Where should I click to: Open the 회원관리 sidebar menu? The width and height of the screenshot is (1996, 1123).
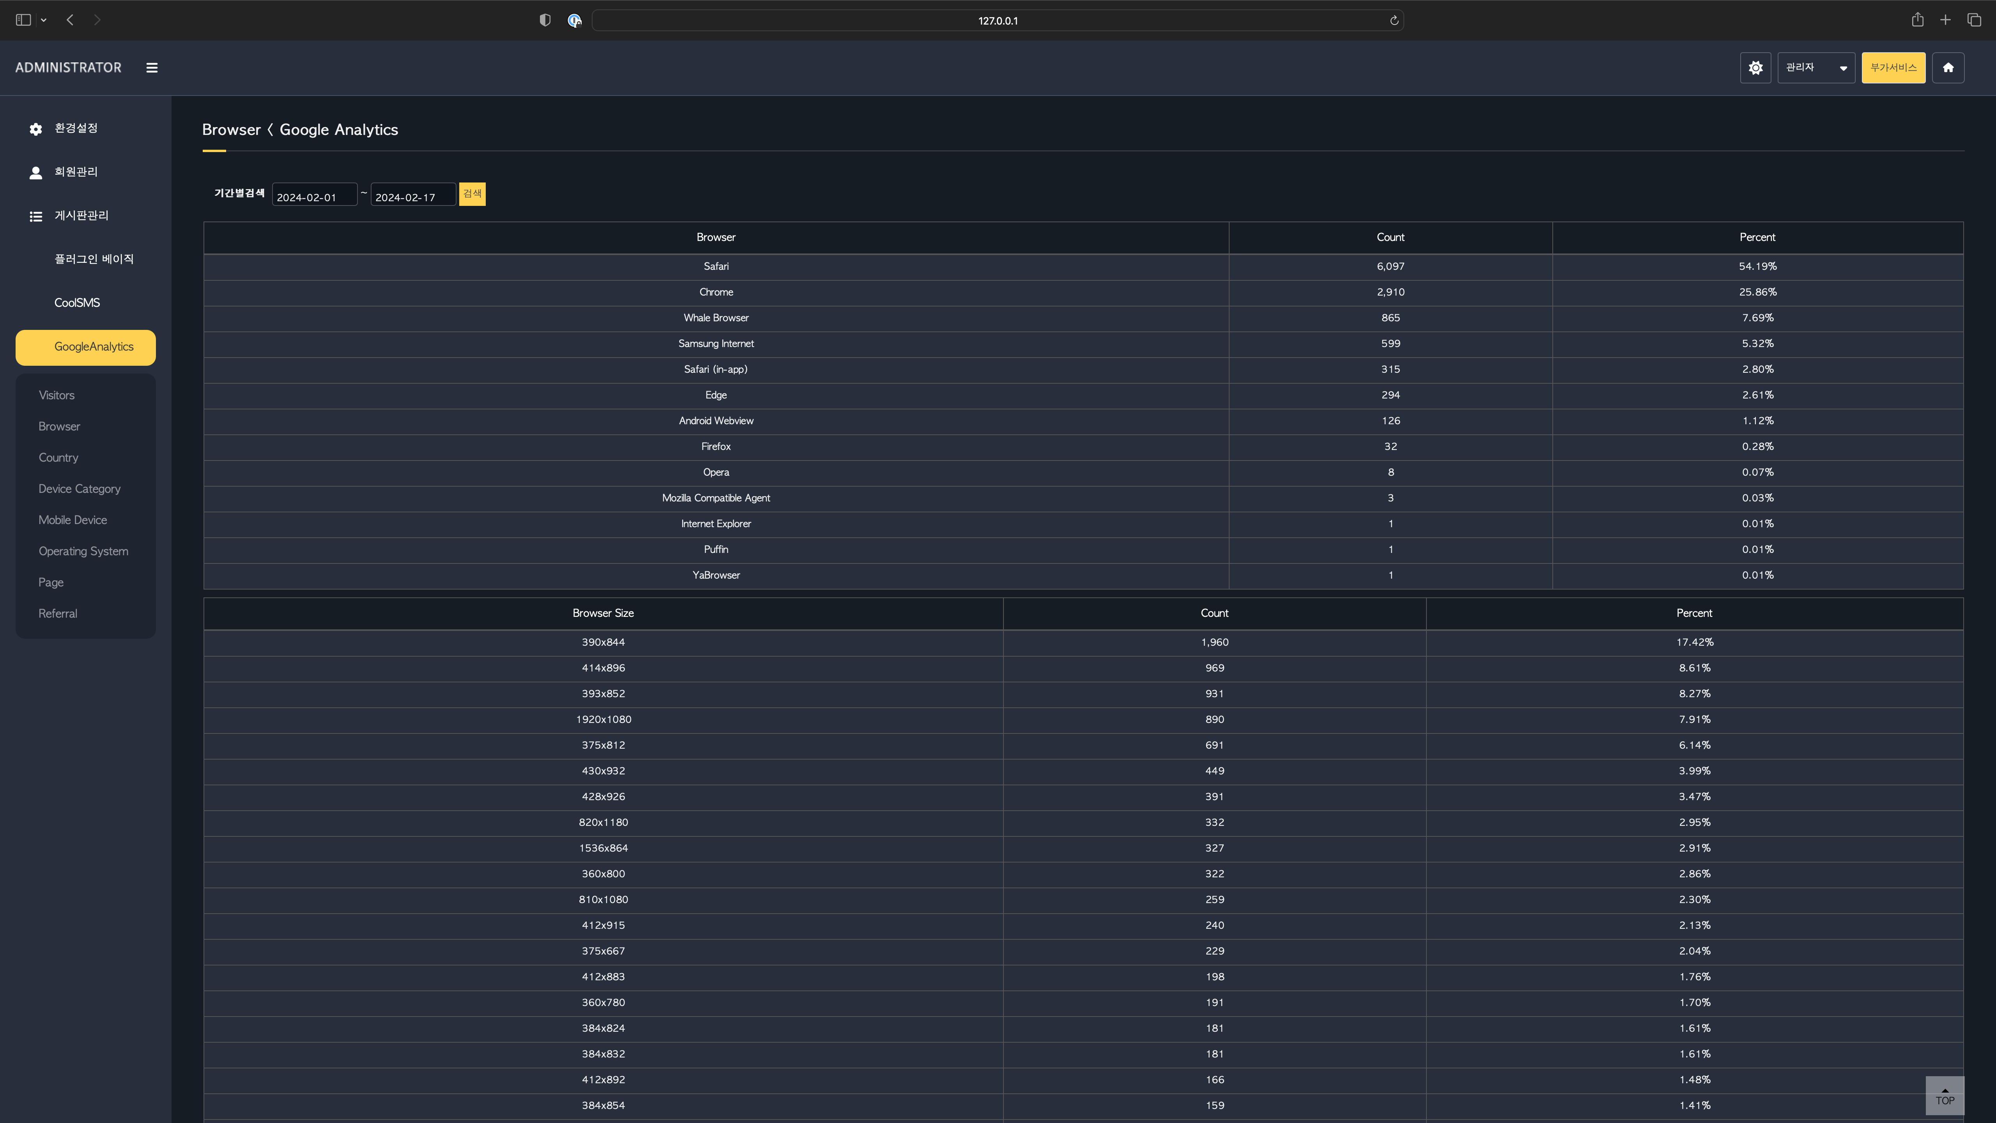point(75,172)
